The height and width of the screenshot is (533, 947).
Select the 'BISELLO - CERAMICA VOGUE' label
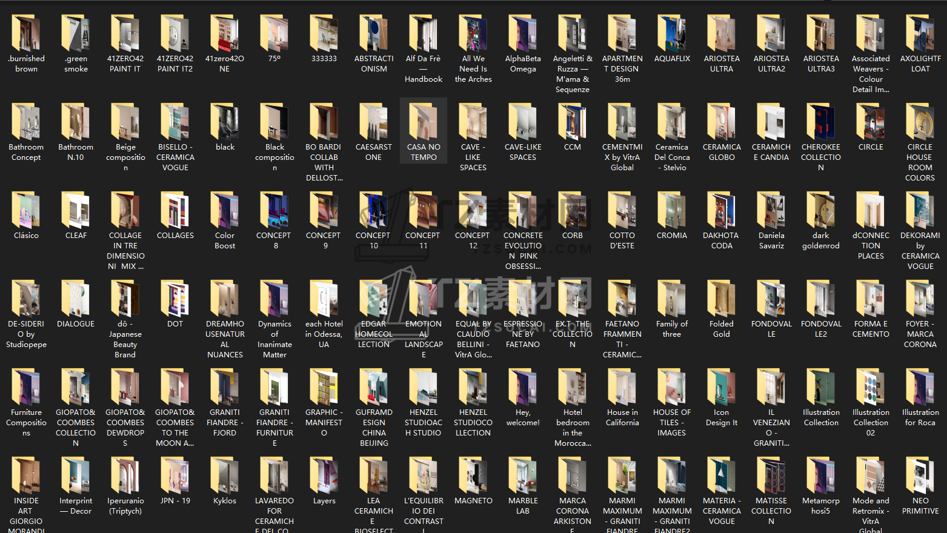(175, 157)
